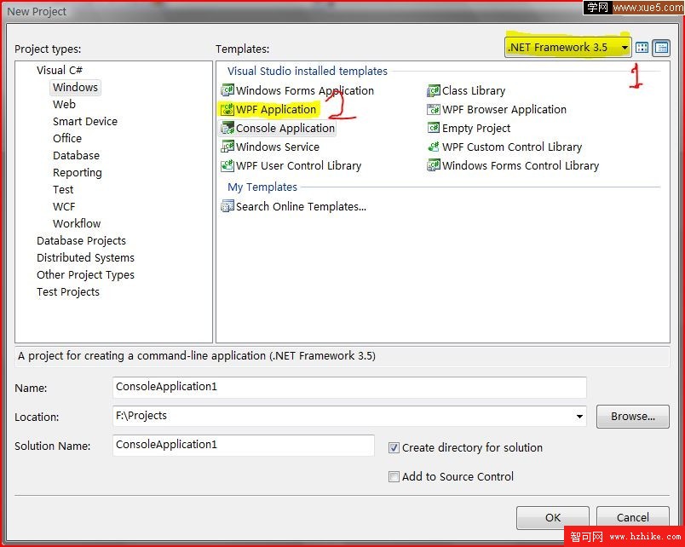Select the Windows Forms Control Library label
Viewport: 685px width, 547px height.
coord(521,165)
